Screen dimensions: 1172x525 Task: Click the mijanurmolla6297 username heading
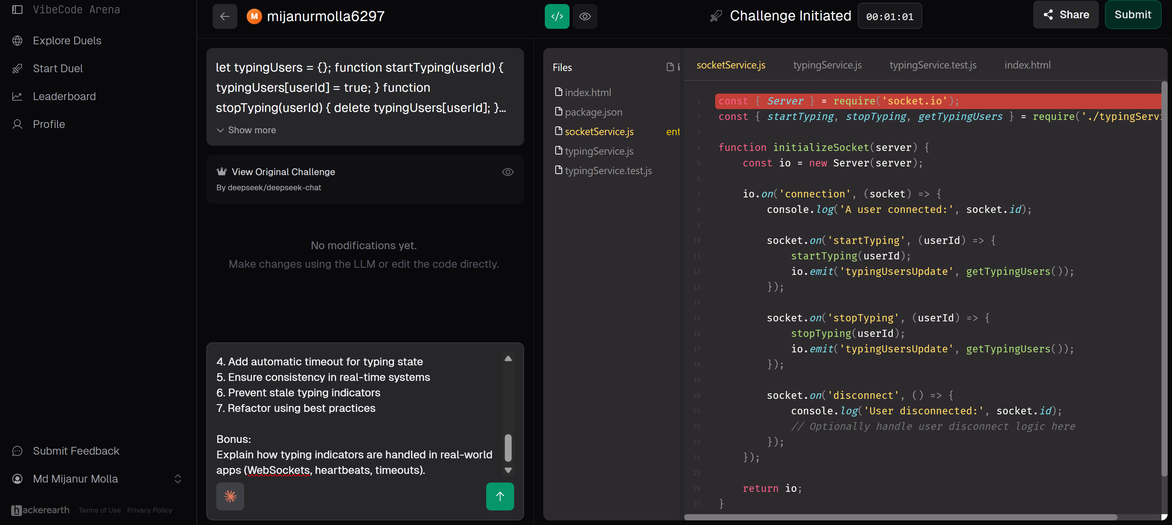point(325,16)
